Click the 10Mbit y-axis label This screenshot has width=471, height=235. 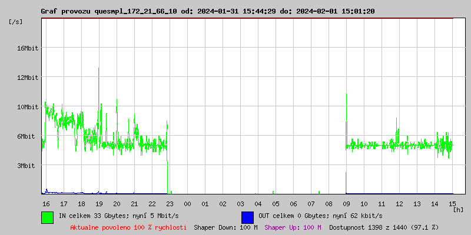tap(28, 107)
